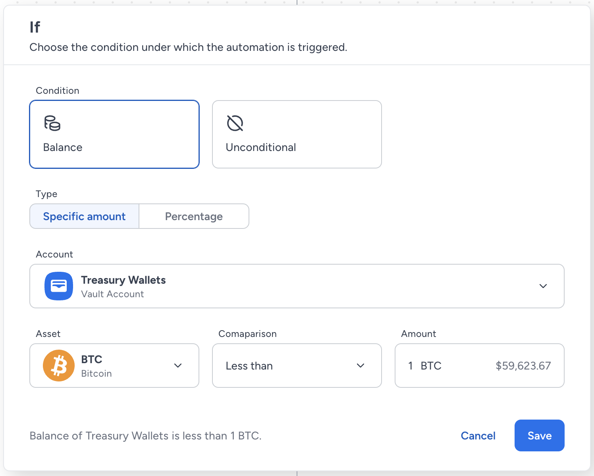The width and height of the screenshot is (594, 476).
Task: Click the Treasury Wallets account name
Action: [x=123, y=280]
